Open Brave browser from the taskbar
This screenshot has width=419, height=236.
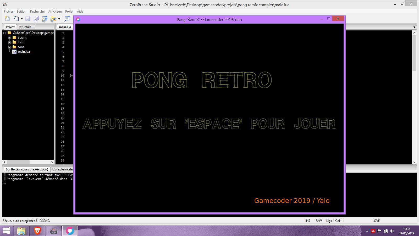(37, 231)
